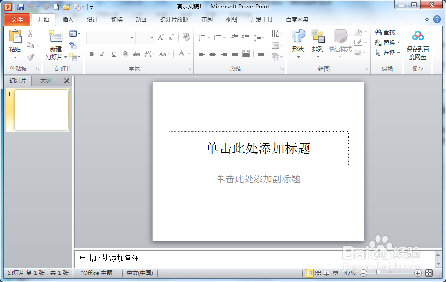Click the Reset slide icon

(x=73, y=46)
